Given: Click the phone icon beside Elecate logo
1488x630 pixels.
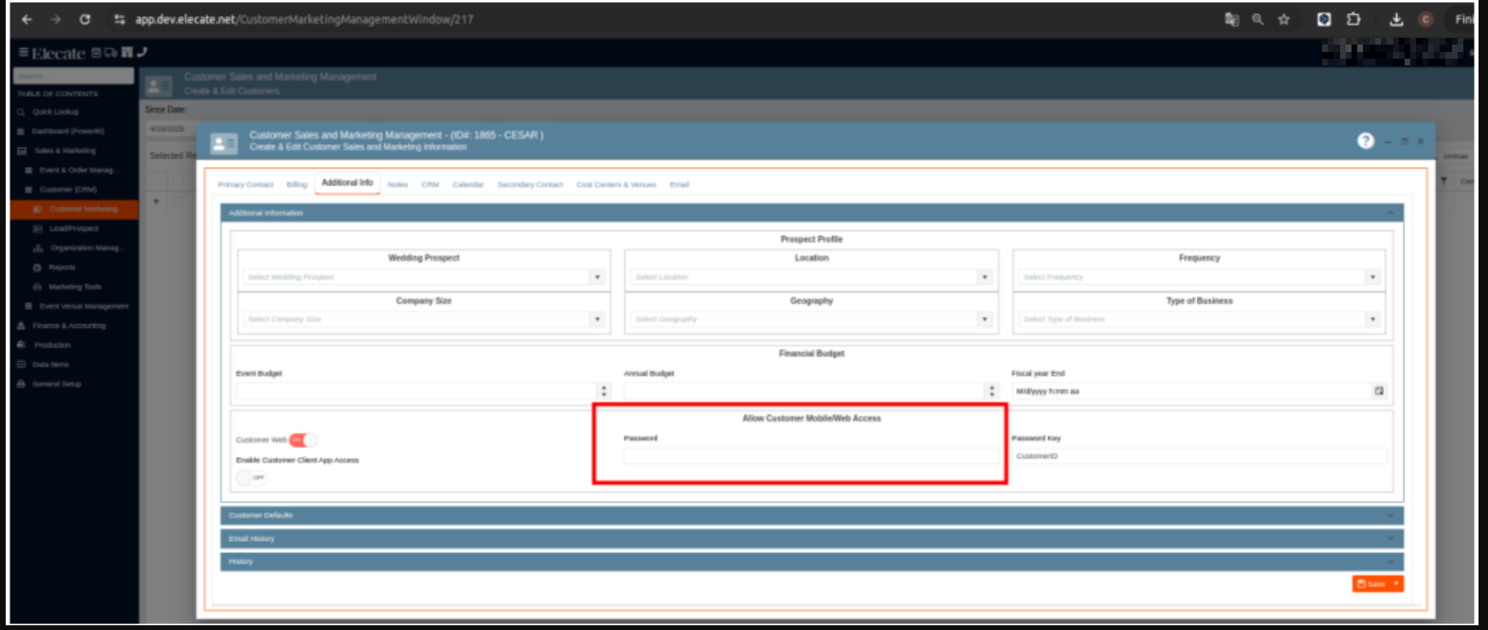Looking at the screenshot, I should pyautogui.click(x=142, y=53).
